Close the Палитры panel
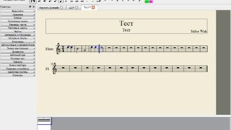Screen dimensions: 231x130 coord(34,7)
